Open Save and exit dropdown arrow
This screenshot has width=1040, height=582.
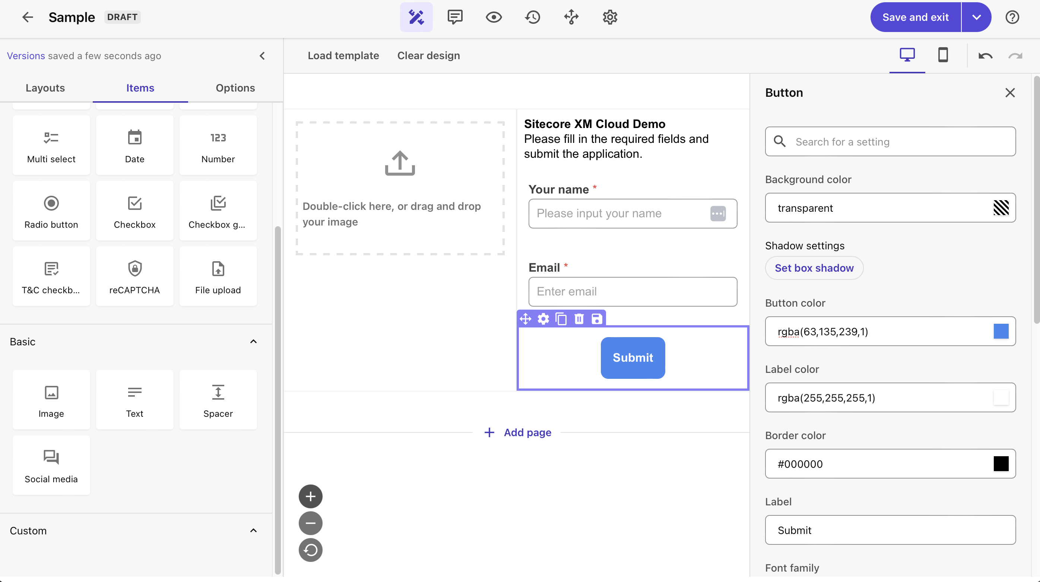976,17
